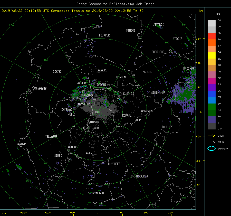Viewport: 231px width, 216px height.
Task: Click the DHARWAD city label
Action: coord(67,110)
